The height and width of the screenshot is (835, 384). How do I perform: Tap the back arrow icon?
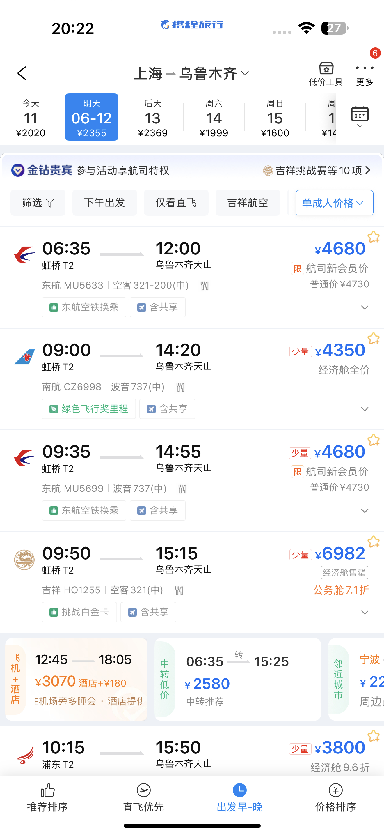click(22, 73)
